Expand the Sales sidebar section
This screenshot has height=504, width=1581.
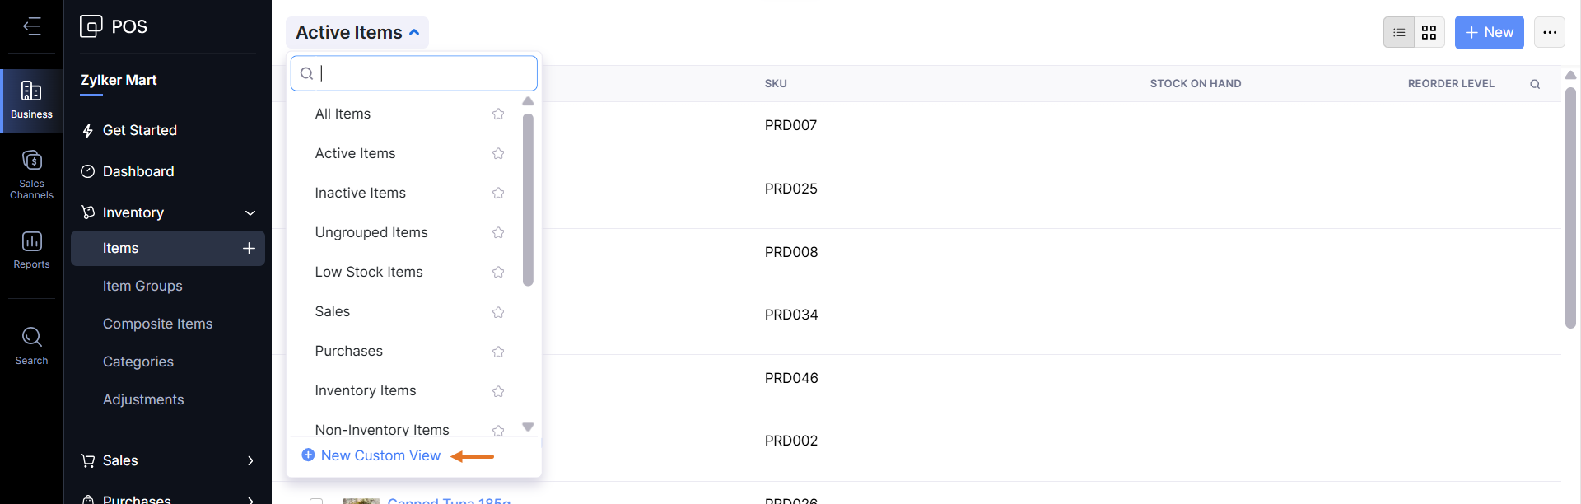click(250, 460)
